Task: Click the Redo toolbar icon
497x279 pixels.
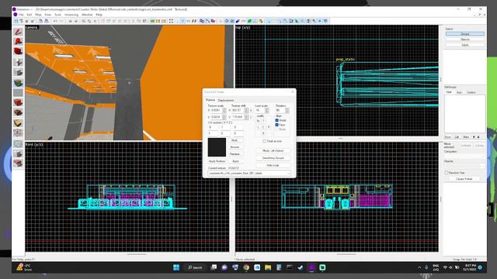Action: click(x=61, y=21)
